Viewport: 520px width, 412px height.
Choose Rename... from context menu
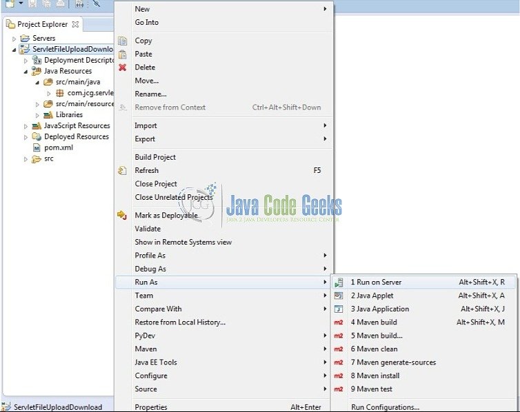click(x=224, y=94)
